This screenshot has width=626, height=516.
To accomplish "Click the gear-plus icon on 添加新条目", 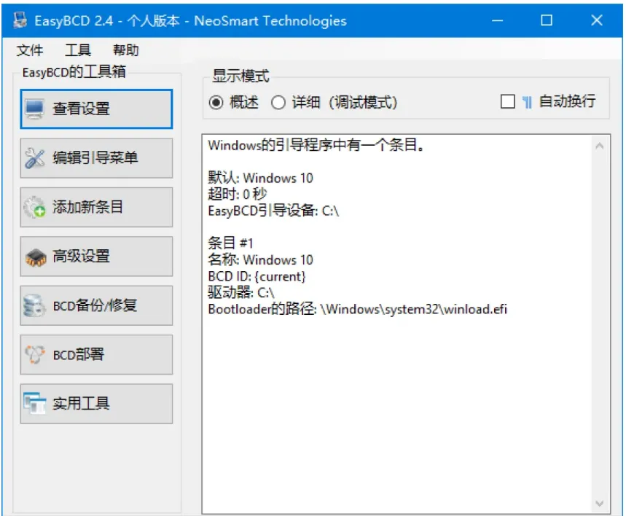I will (35, 207).
